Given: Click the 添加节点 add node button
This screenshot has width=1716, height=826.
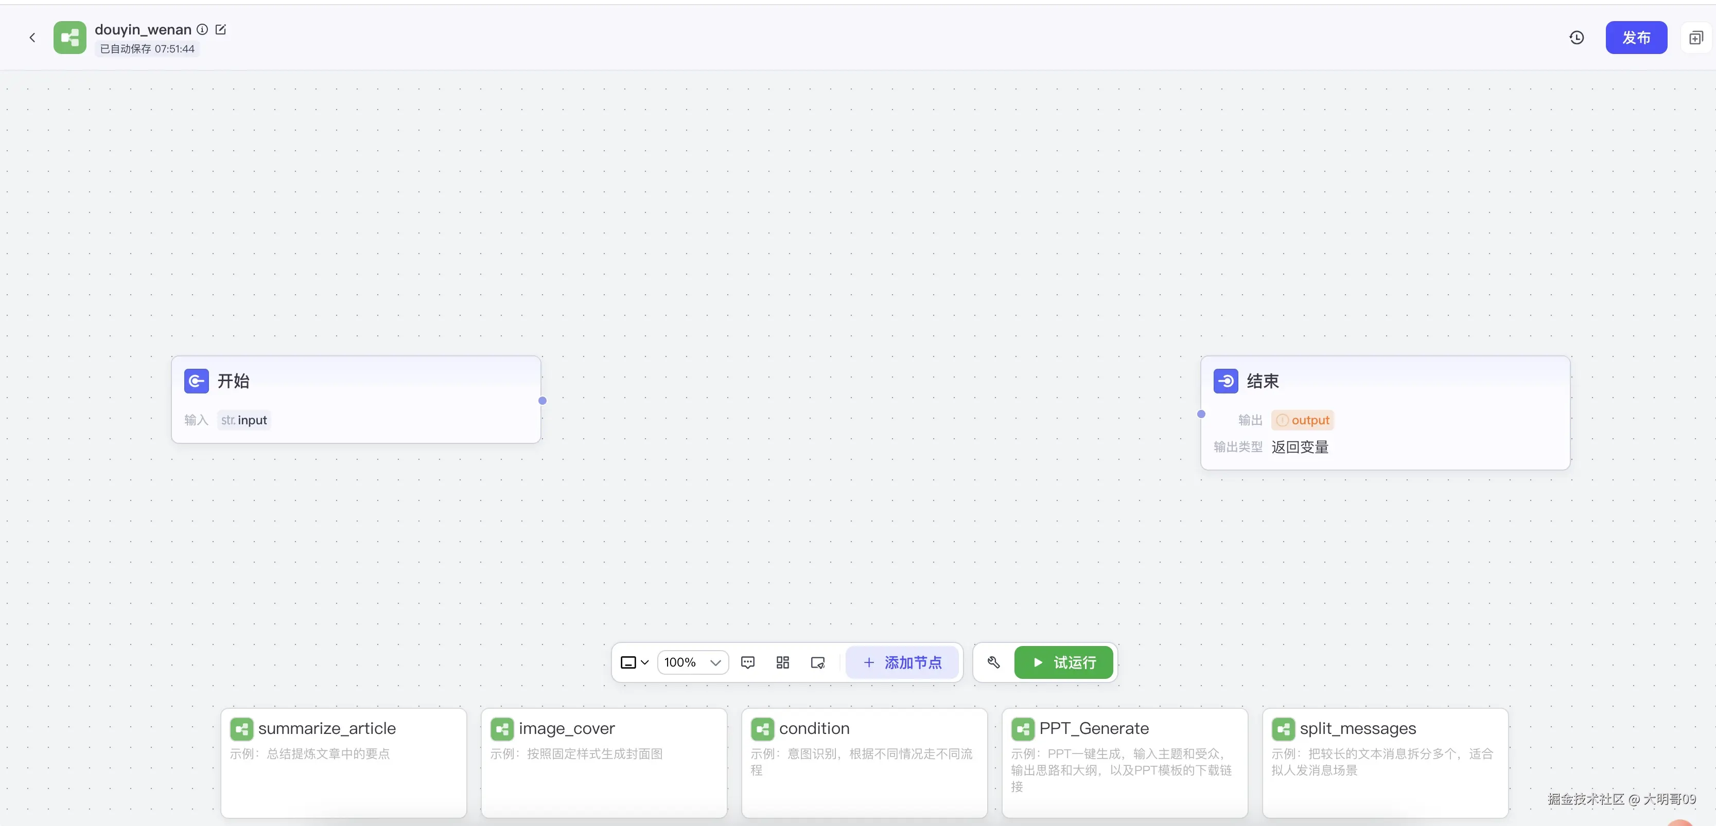Looking at the screenshot, I should point(902,662).
